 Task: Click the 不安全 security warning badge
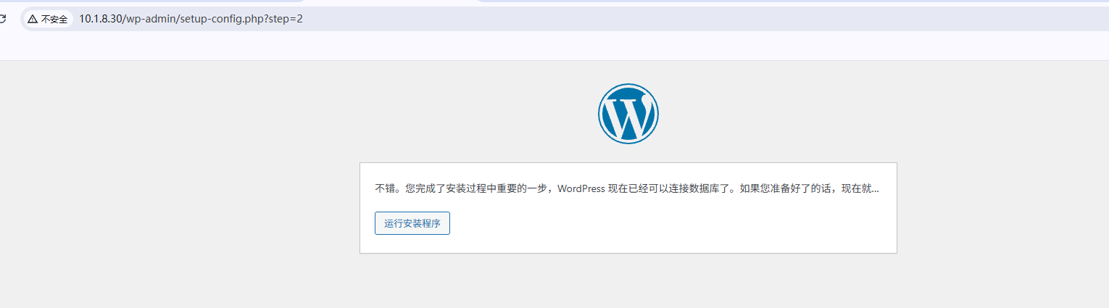pyautogui.click(x=49, y=20)
